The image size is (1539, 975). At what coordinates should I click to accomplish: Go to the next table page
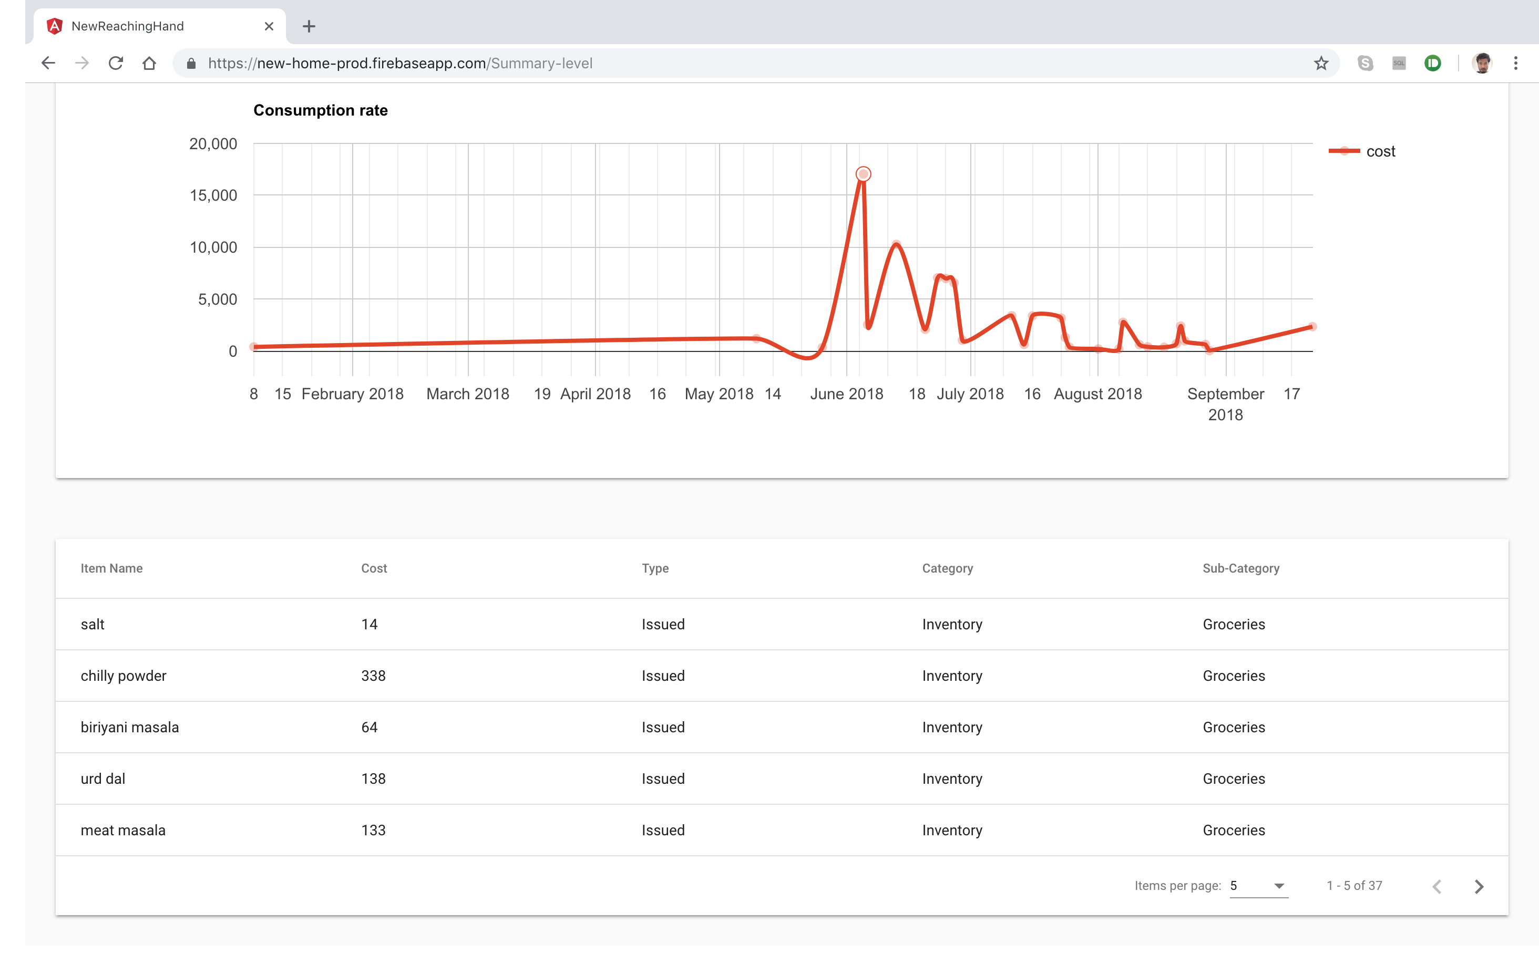(x=1479, y=886)
